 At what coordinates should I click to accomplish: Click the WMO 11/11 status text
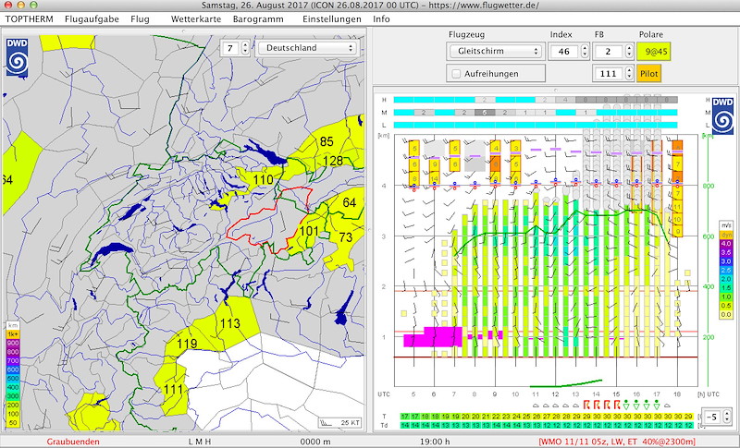(x=618, y=442)
